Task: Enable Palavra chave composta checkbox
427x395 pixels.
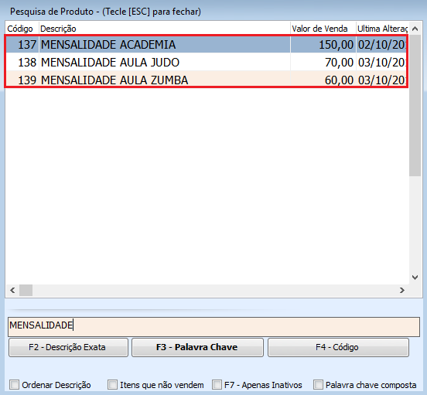Action: (318, 385)
